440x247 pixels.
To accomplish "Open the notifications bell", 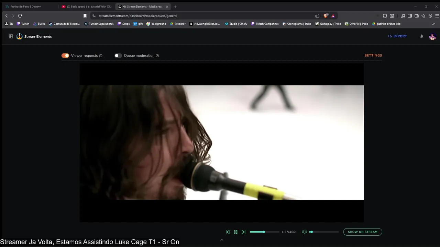I will [x=422, y=36].
